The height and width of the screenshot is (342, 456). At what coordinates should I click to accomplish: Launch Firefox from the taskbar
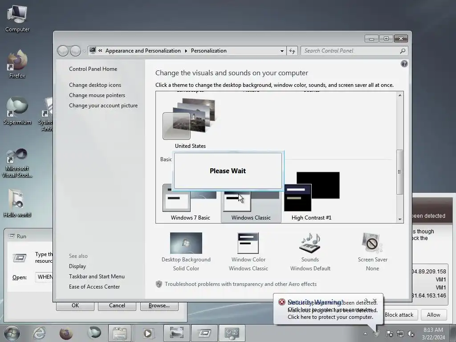tap(66, 333)
